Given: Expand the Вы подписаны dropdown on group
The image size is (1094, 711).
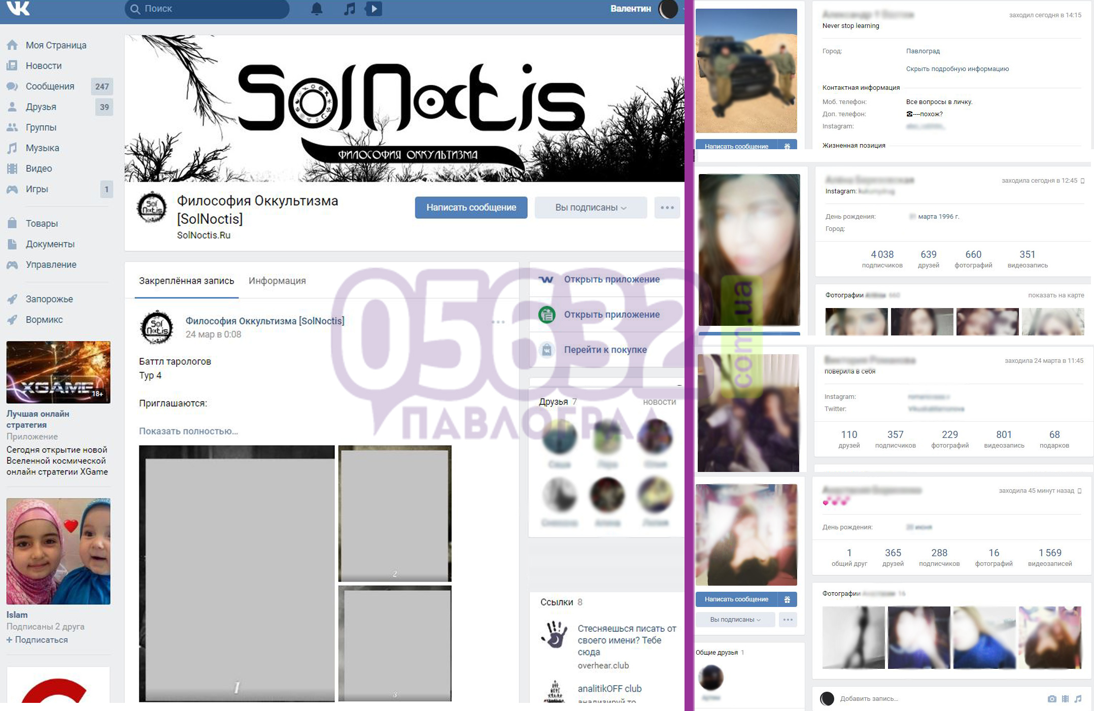Looking at the screenshot, I should point(591,208).
